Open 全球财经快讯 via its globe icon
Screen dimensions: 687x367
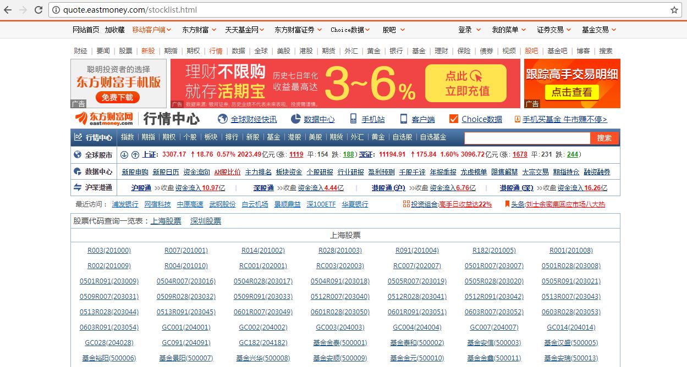[x=222, y=119]
